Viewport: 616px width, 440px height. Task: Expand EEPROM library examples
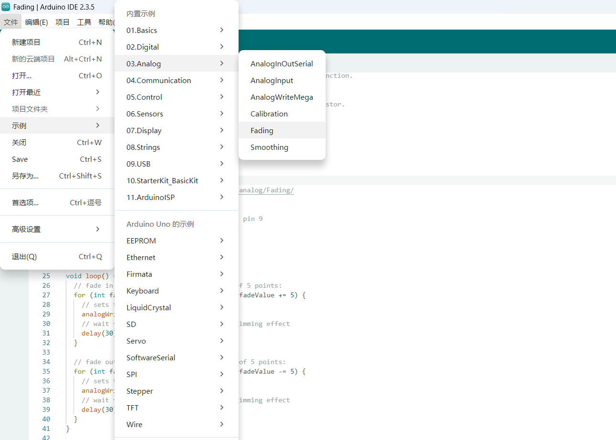pos(177,241)
